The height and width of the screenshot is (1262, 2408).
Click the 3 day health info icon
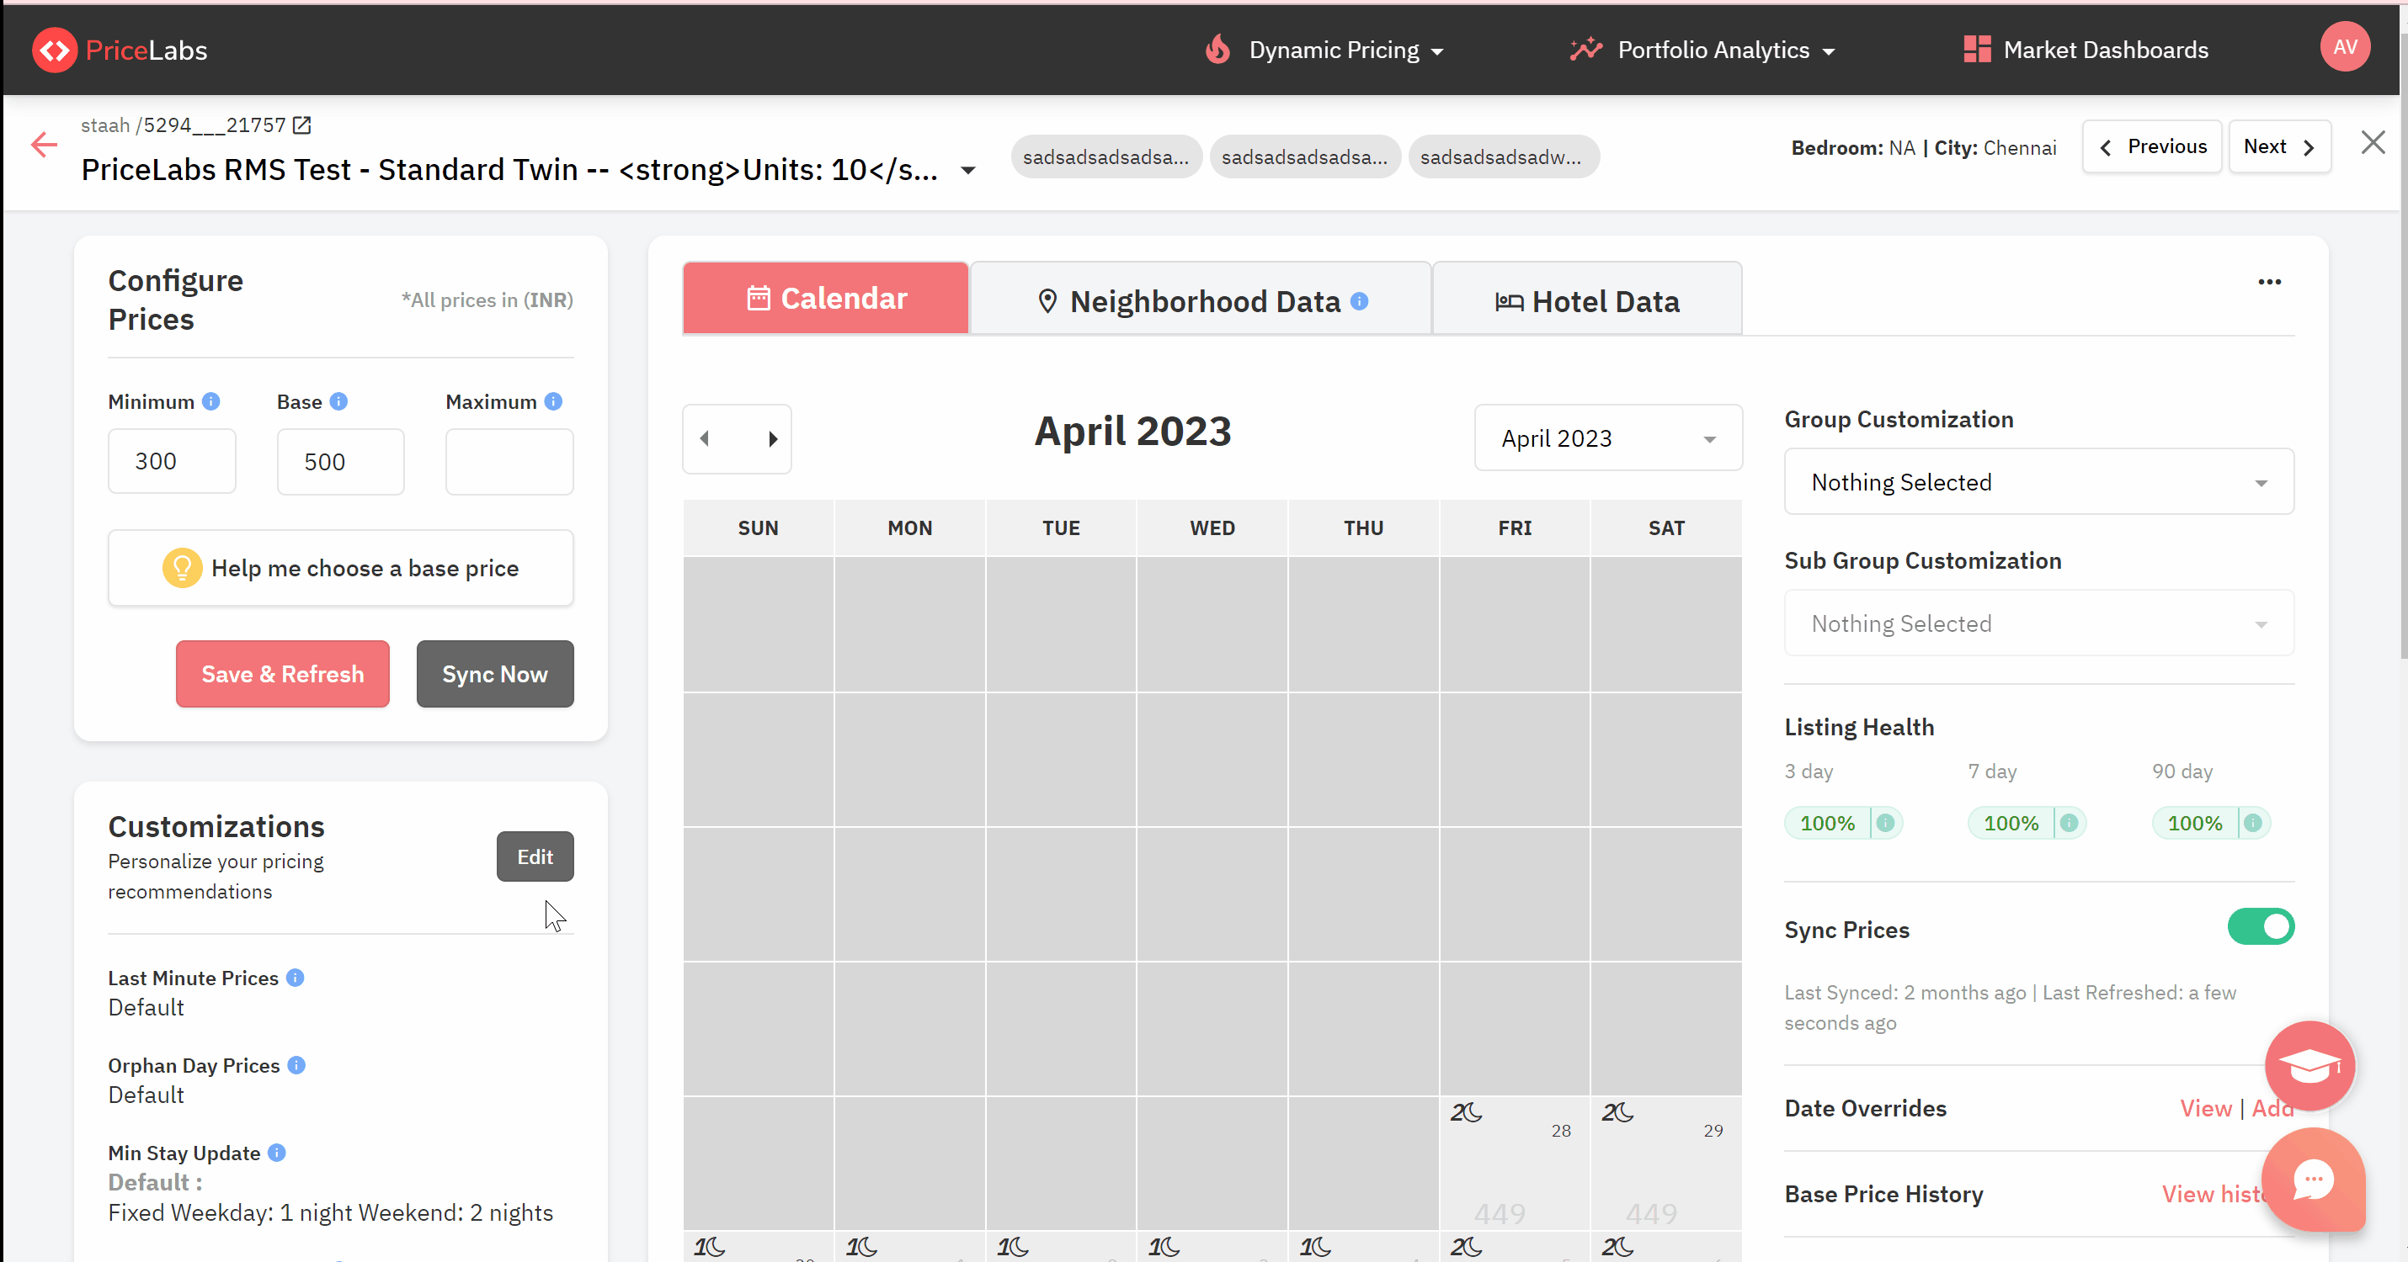pos(1885,823)
